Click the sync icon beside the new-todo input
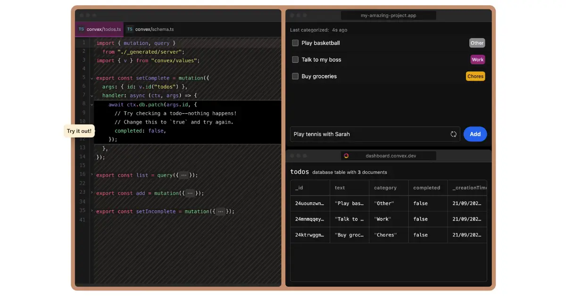Viewport: 566px width, 297px height. click(454, 134)
